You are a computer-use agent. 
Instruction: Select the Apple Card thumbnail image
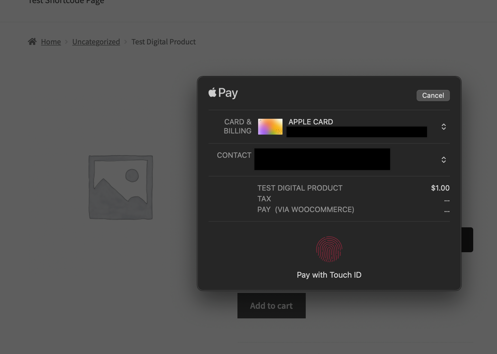(270, 127)
